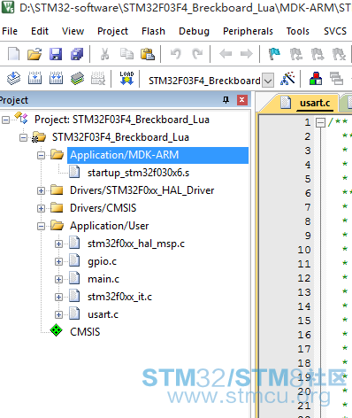The image size is (352, 418).
Task: Expand gpio.c file dependencies
Action: tap(58, 261)
